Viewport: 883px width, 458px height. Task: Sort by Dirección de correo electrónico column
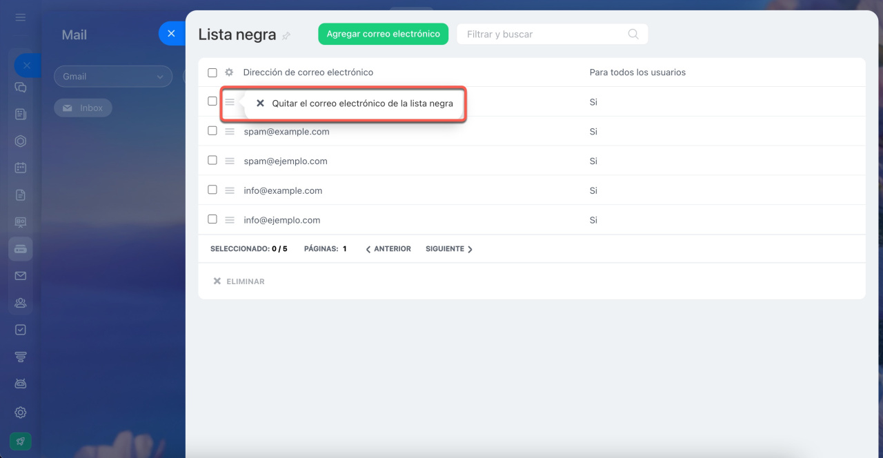pyautogui.click(x=308, y=72)
